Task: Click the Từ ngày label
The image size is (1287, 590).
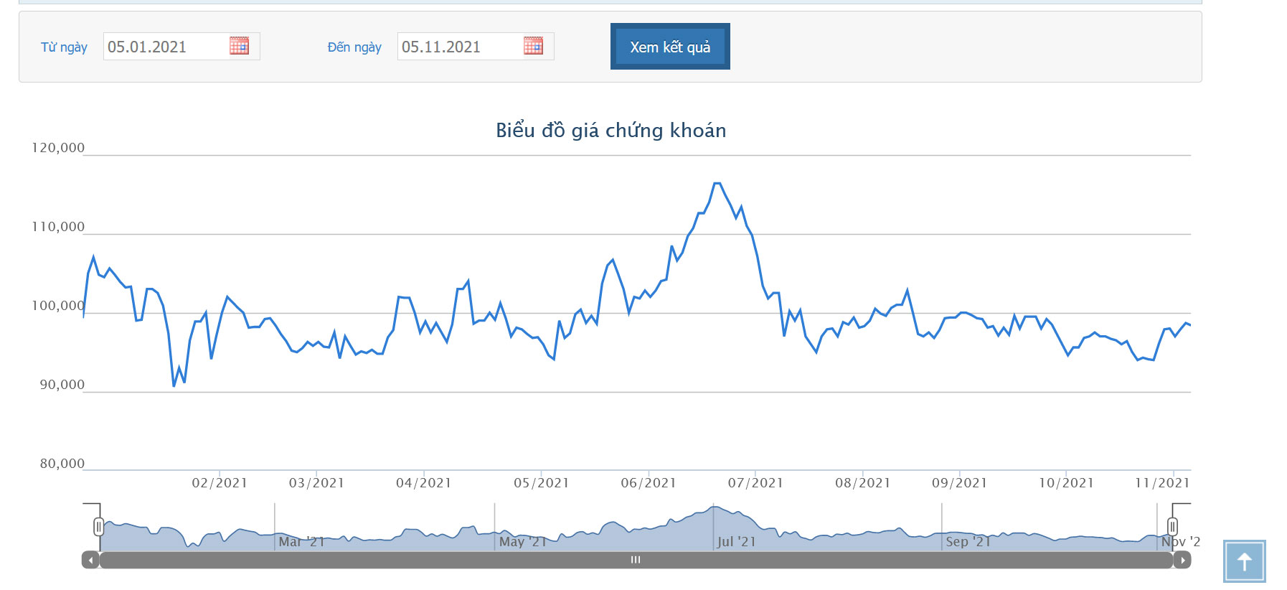Action: (x=64, y=47)
